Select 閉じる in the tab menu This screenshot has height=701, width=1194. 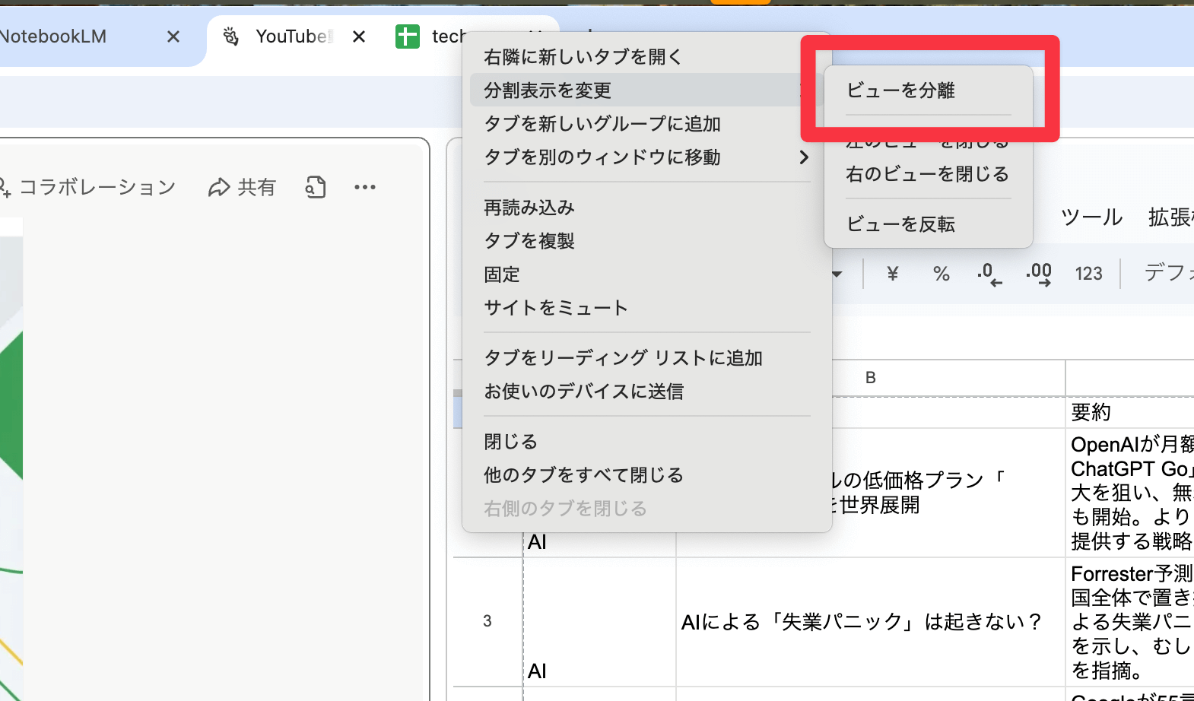coord(646,442)
